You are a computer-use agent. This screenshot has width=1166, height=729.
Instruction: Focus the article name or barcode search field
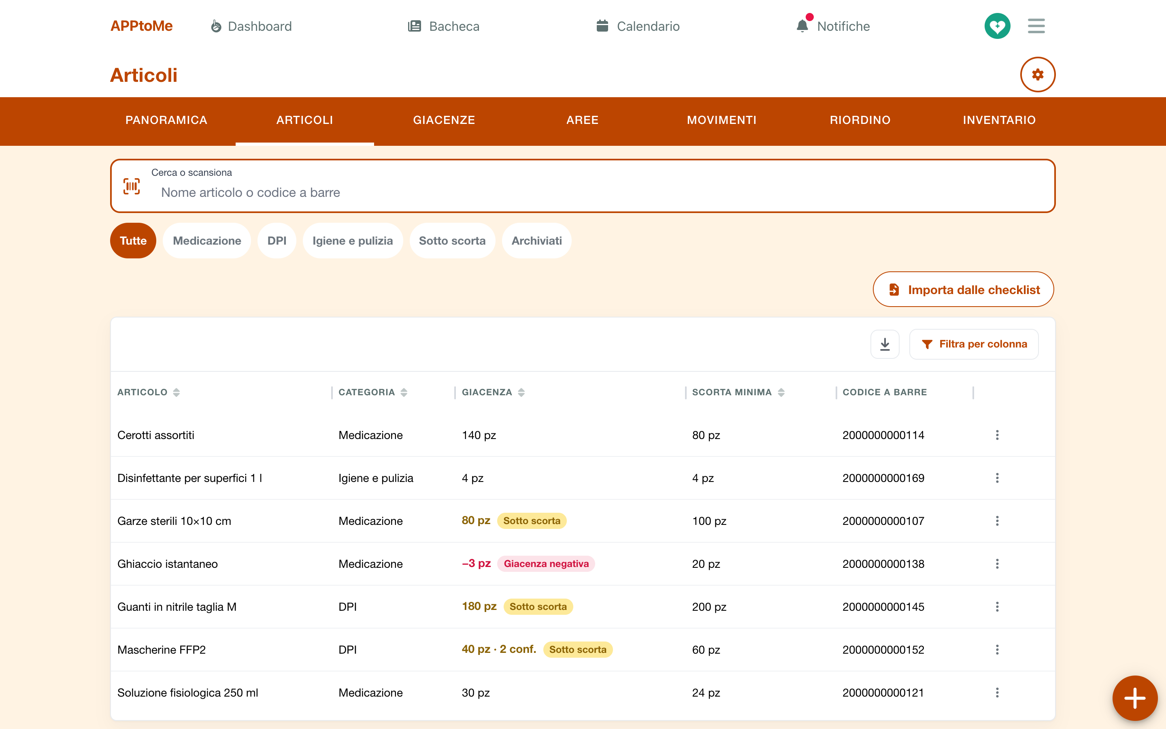(583, 186)
